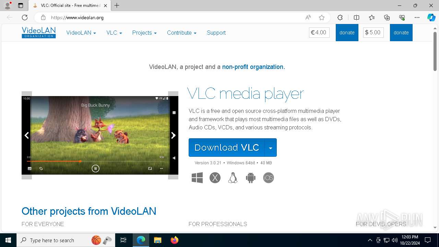Screen dimensions: 439x247
Task: Show hidden system tray icons
Action: click(x=370, y=240)
